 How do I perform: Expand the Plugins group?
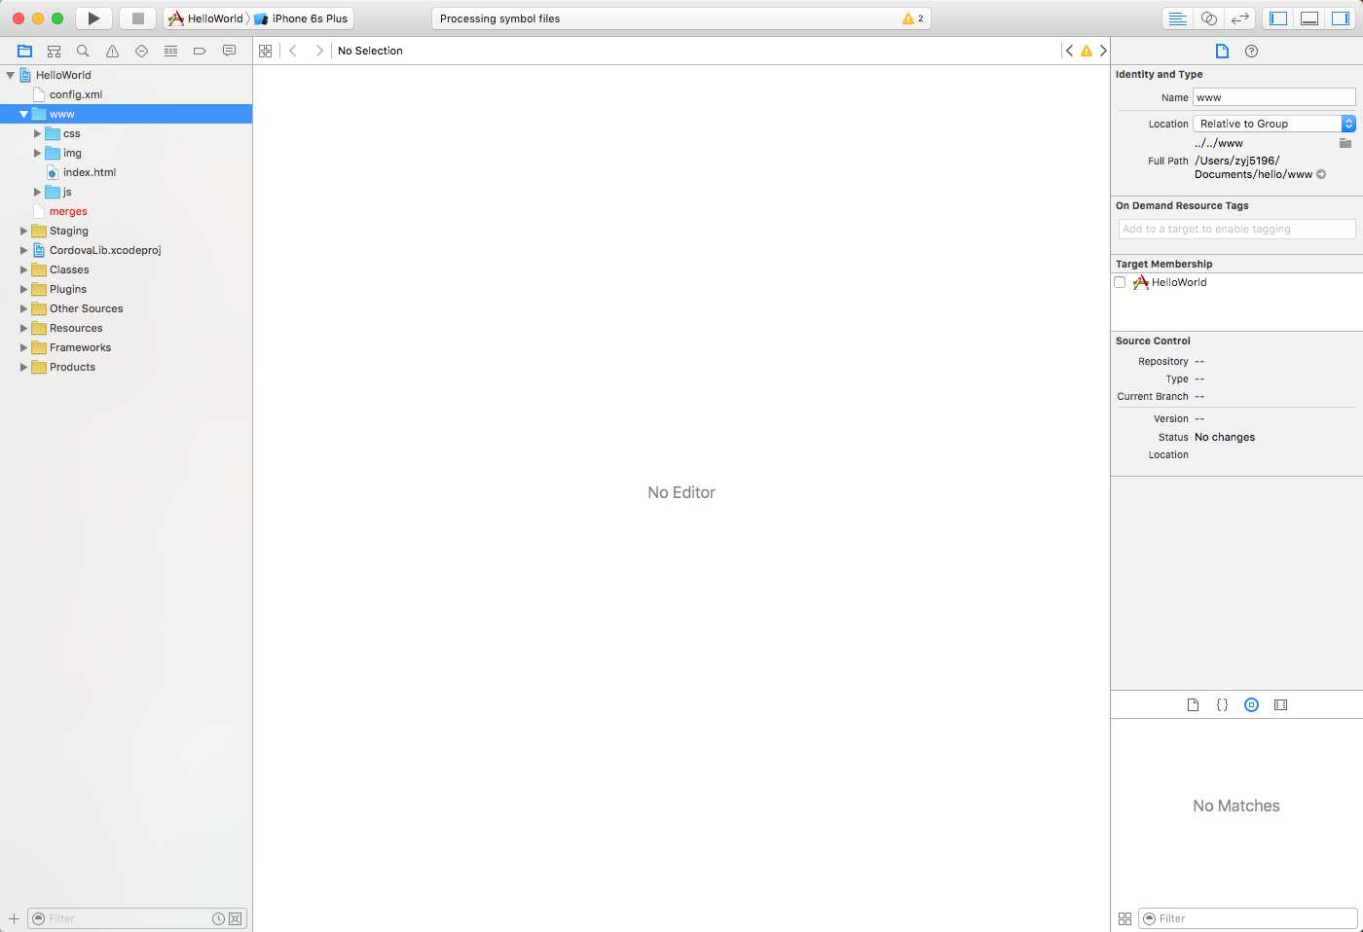(x=24, y=289)
